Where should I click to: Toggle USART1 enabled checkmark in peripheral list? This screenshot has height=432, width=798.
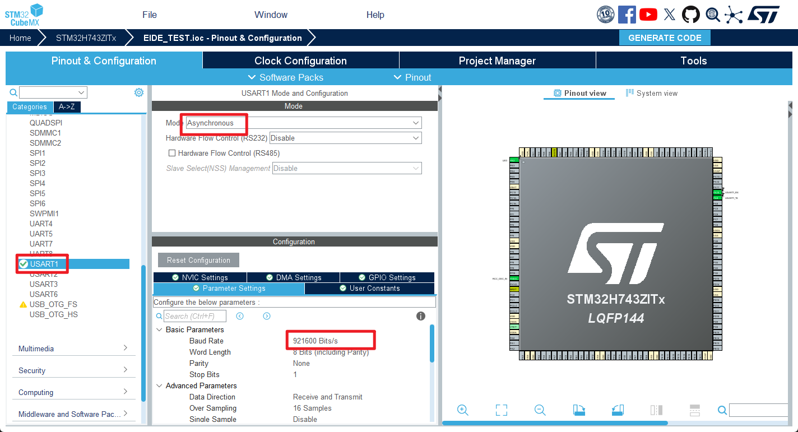[x=23, y=263]
